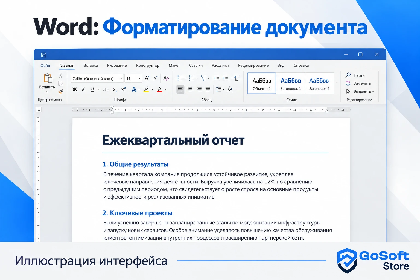This screenshot has width=420, height=280.
Task: Increase font size with the larger A
Action: (x=147, y=78)
